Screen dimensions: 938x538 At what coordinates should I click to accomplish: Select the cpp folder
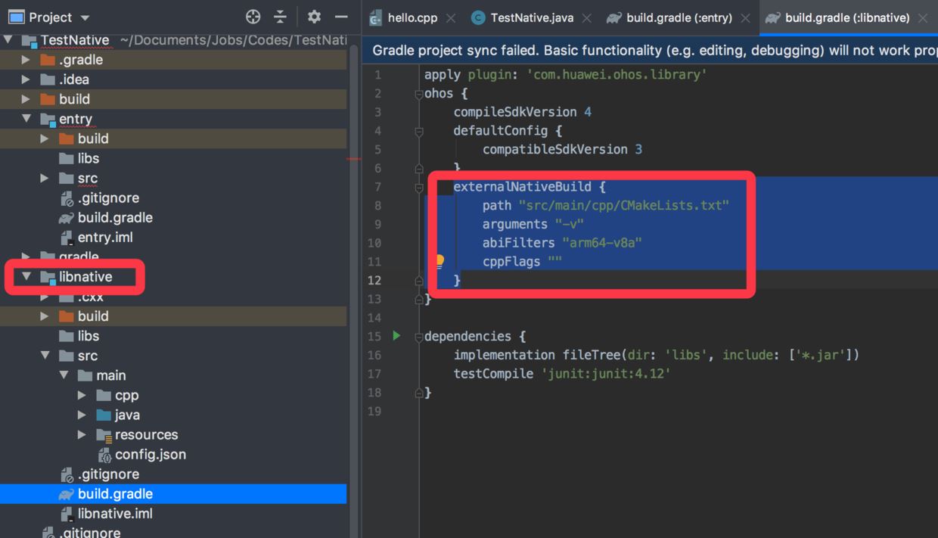[x=127, y=395]
